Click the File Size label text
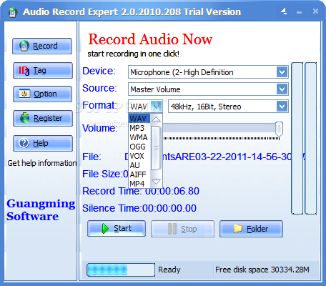The width and height of the screenshot is (326, 286). [103, 174]
